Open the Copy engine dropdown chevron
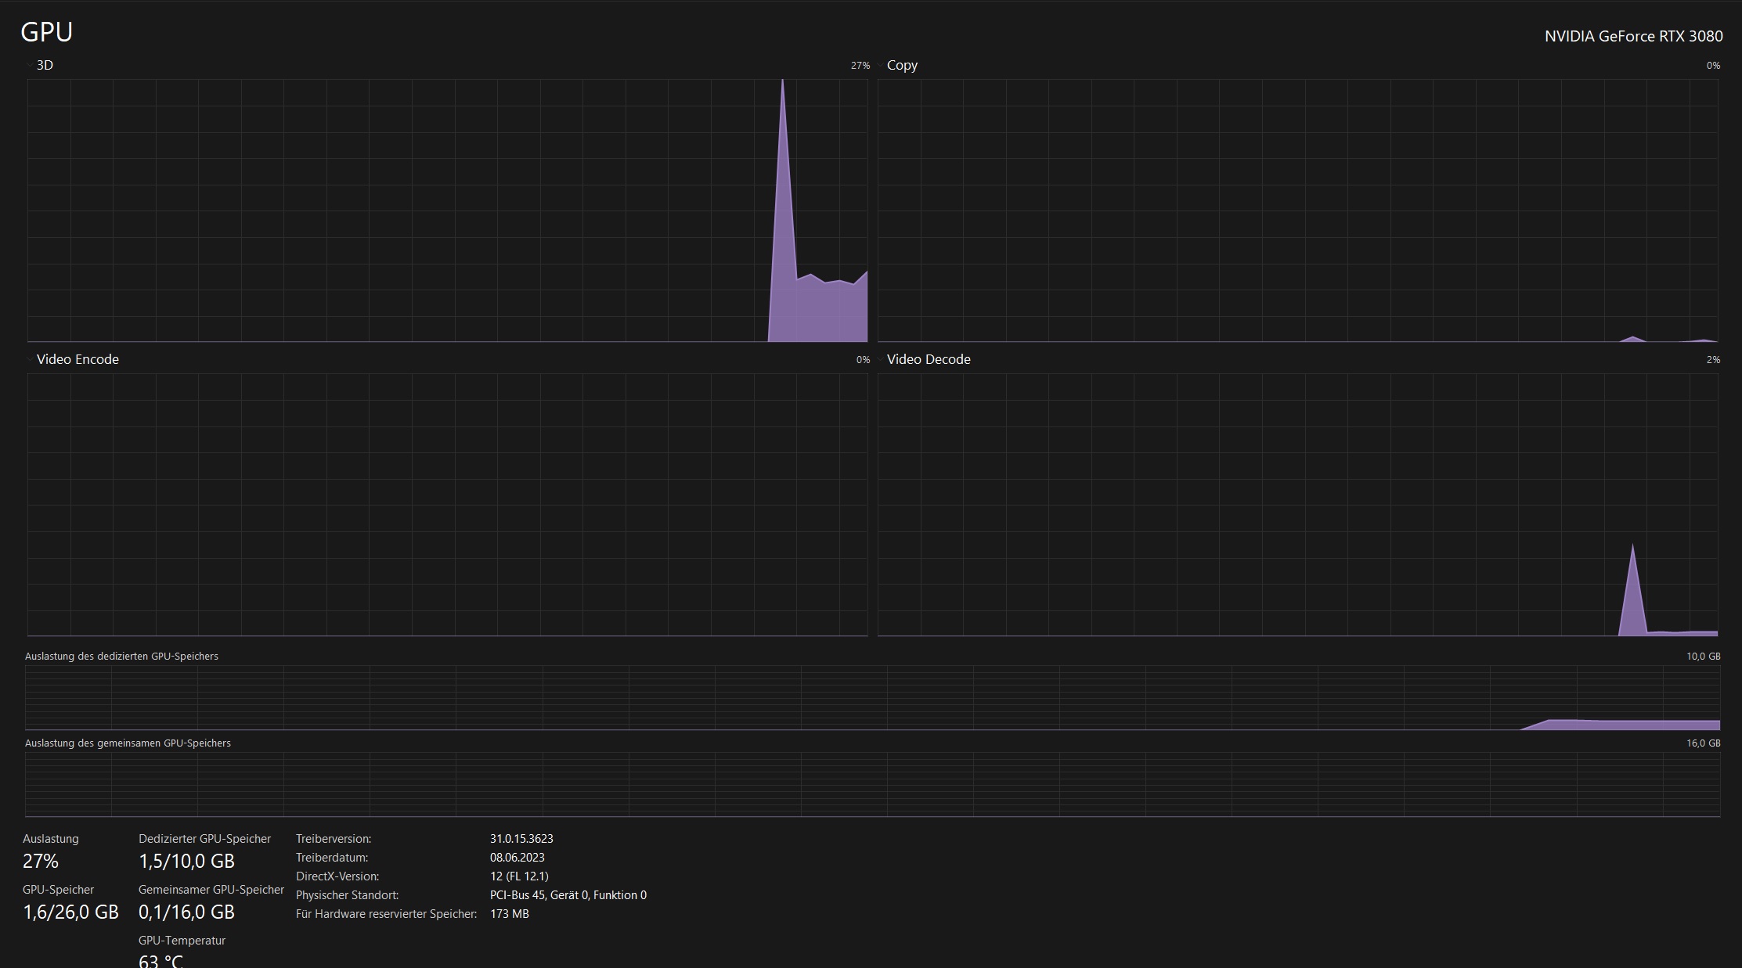Image resolution: width=1742 pixels, height=968 pixels. 881,64
